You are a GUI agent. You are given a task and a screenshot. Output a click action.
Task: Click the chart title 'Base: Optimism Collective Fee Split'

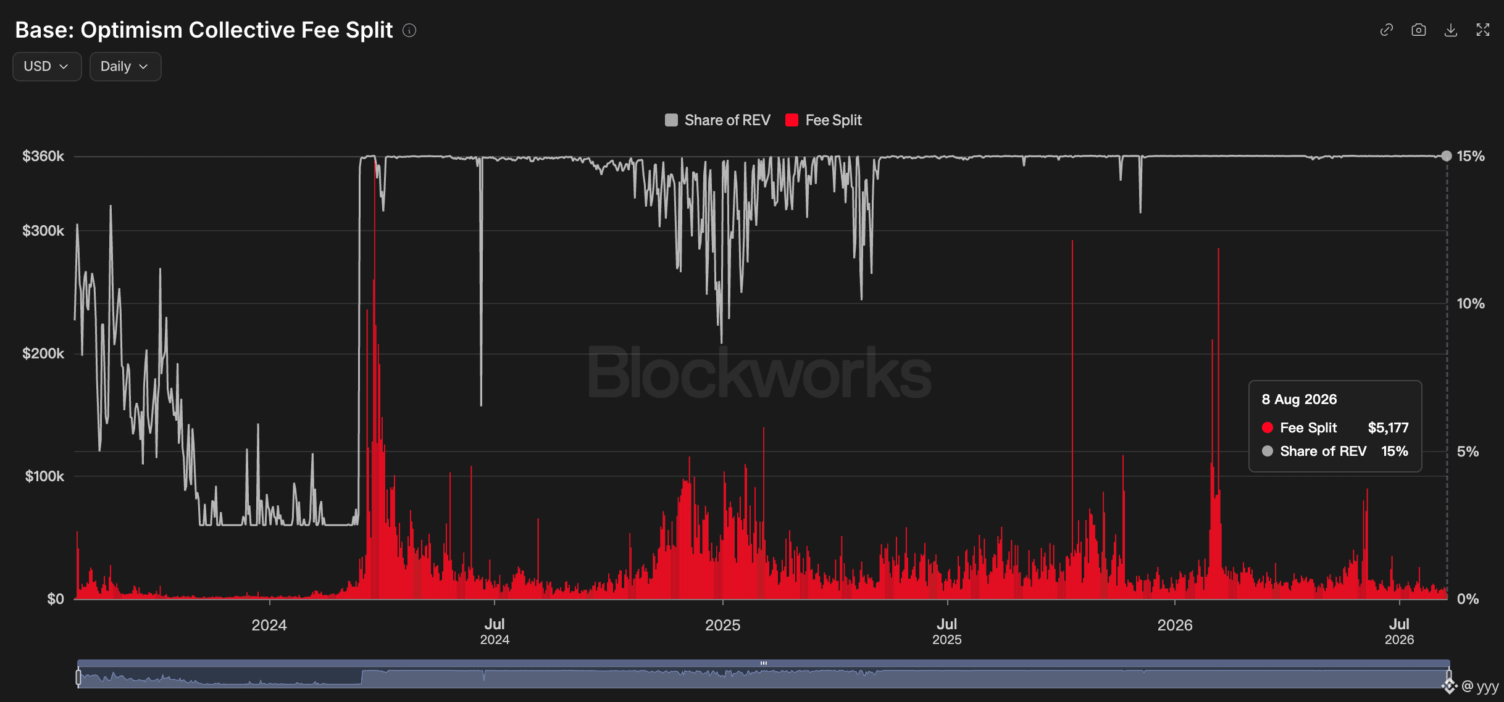[204, 30]
